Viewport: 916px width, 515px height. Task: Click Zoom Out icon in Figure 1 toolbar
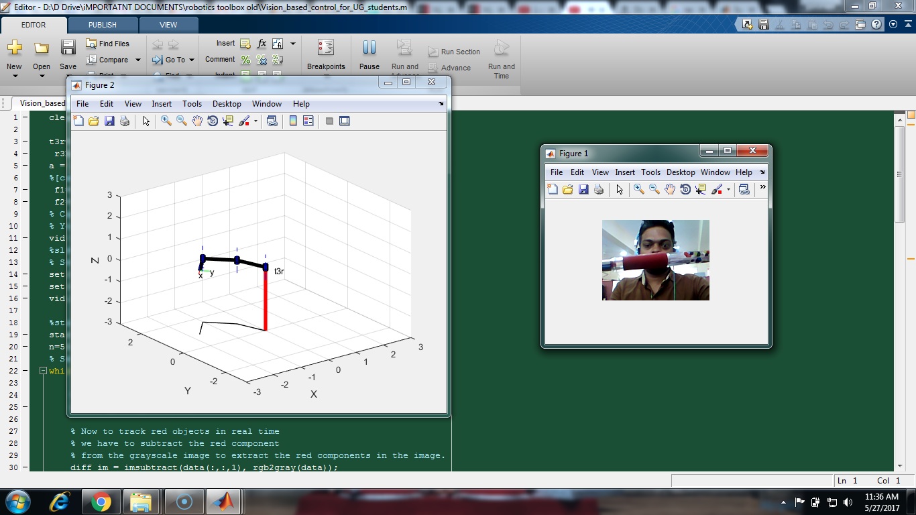click(654, 190)
